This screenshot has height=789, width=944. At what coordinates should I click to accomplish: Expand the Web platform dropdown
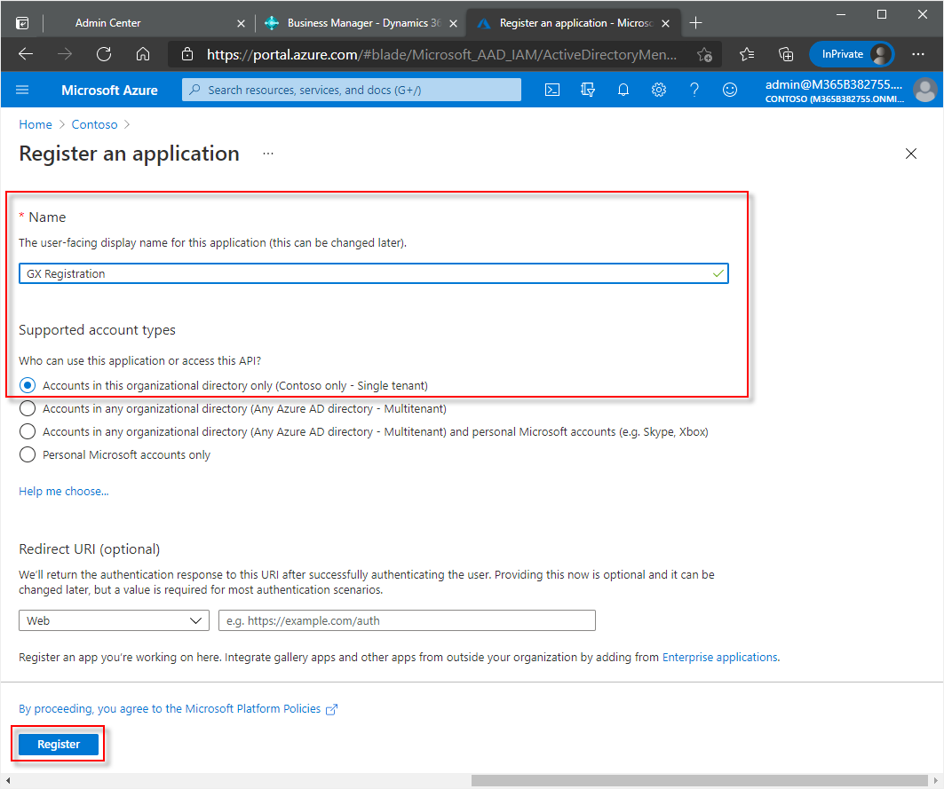(x=114, y=620)
